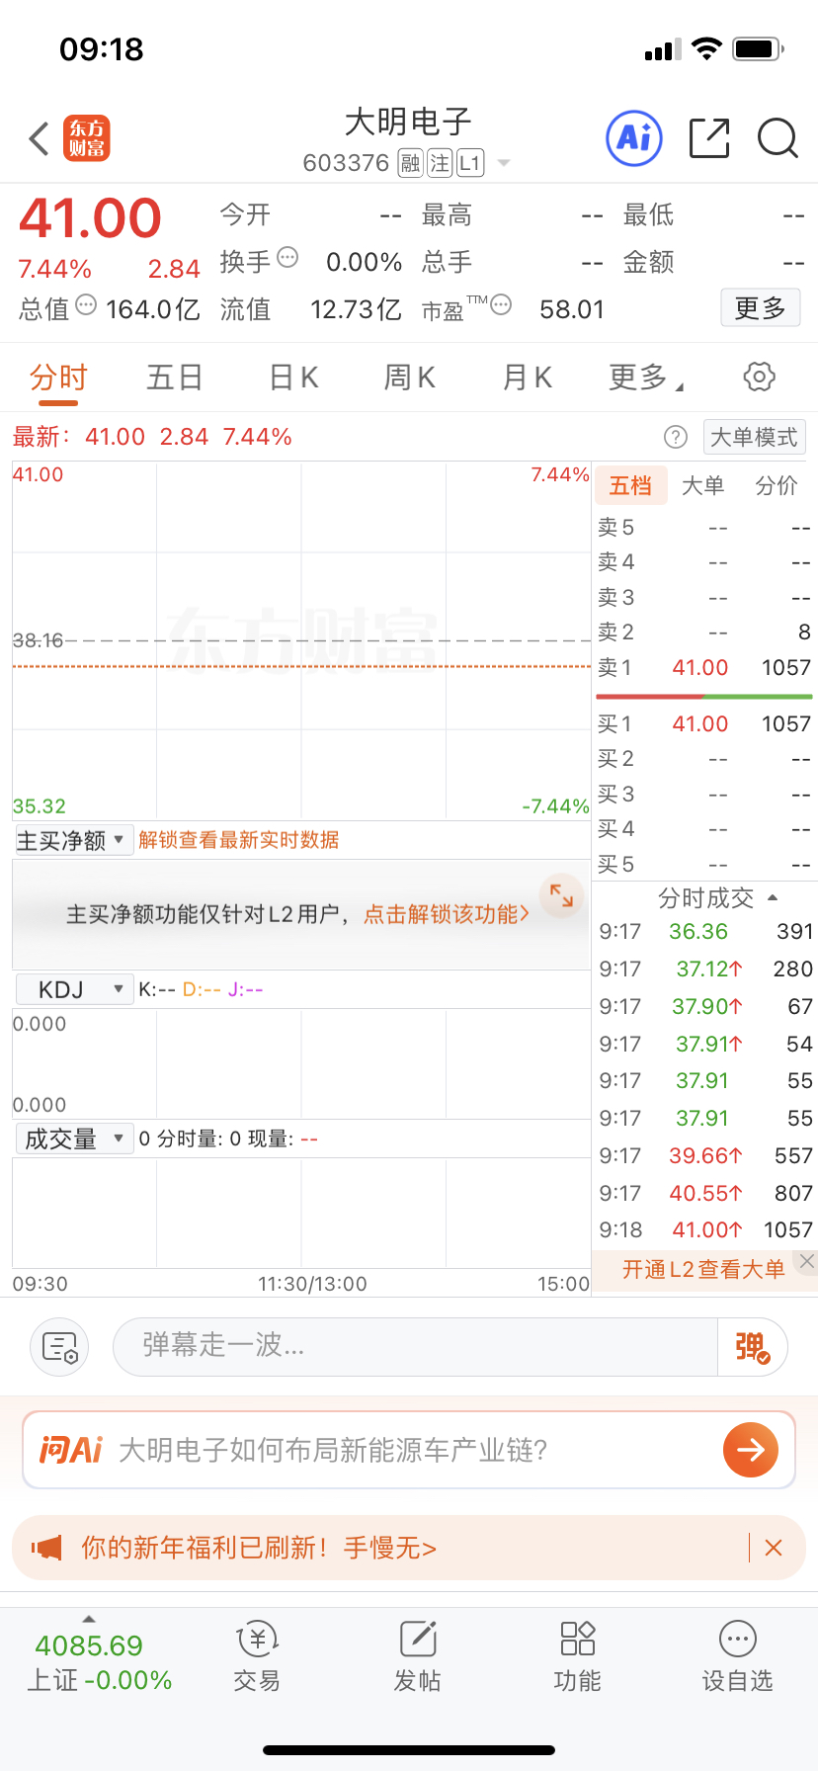Open the KDJ indicator dropdown
Image resolution: width=818 pixels, height=1771 pixels.
[x=74, y=989]
